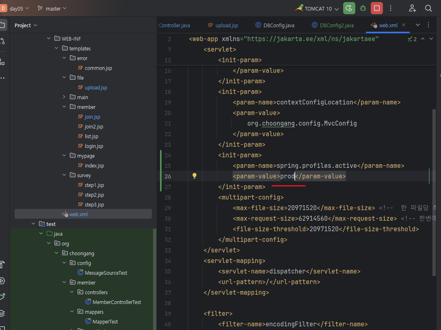Open more tool windows ellipsis
The width and height of the screenshot is (441, 330).
pos(2,78)
